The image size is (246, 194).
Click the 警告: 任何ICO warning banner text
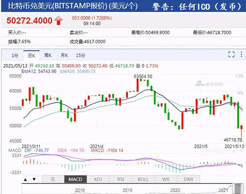point(197,7)
